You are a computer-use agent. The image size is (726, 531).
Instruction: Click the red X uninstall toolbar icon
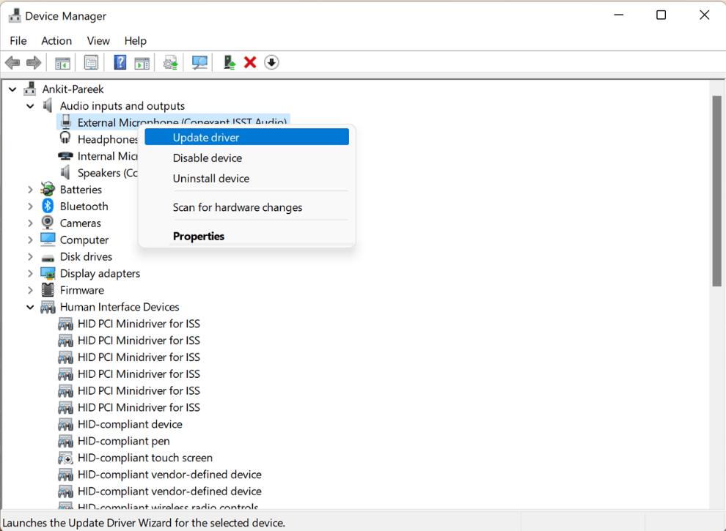click(250, 62)
